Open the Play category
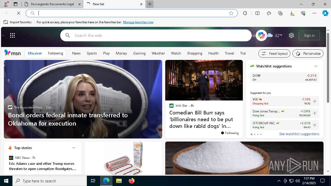 [106, 53]
